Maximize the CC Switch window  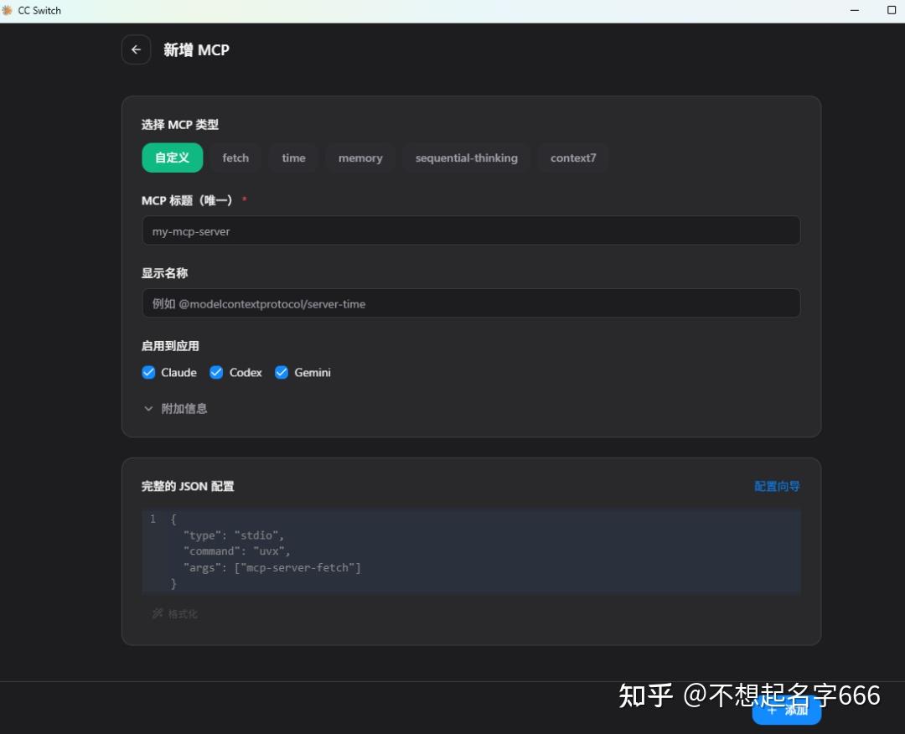[x=891, y=10]
